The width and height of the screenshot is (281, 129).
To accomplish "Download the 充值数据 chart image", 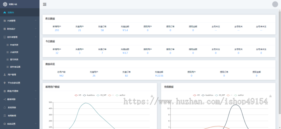I will pos(270,96).
